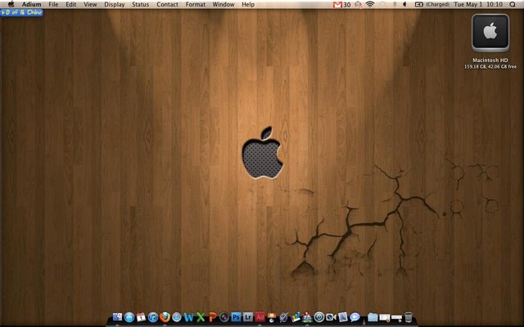Open the Help menu
524x327 pixels.
pos(248,4)
